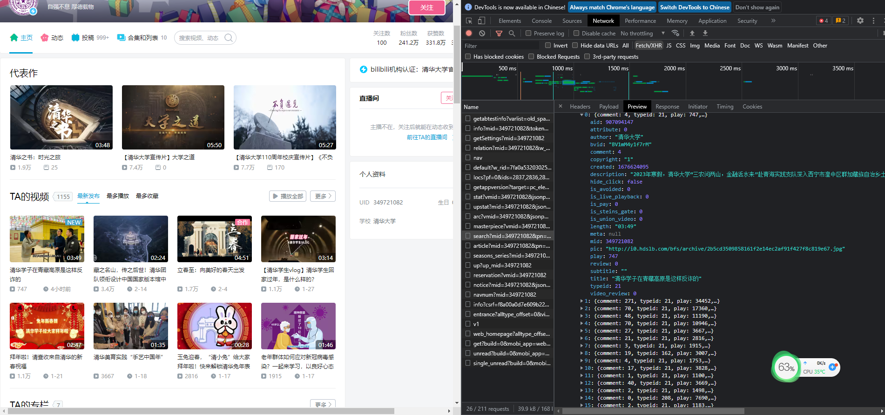Screen dimensions: 885x415
Task: Expand JSON item 1 with play 34452
Action: (x=581, y=301)
